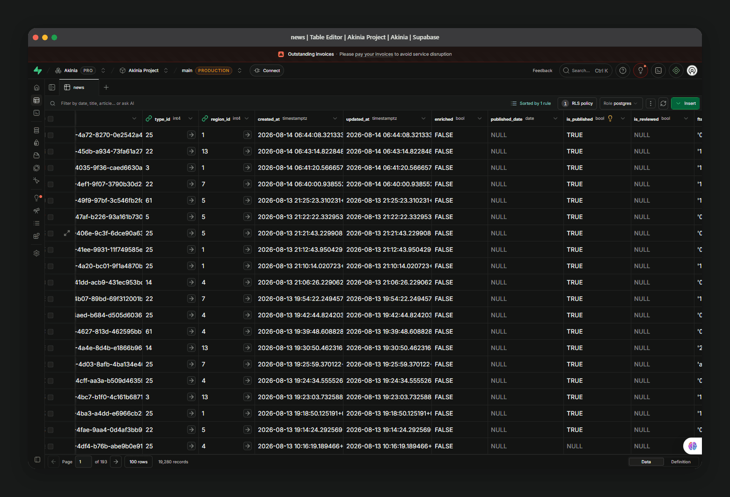The height and width of the screenshot is (497, 730).
Task: Open the AI brain floating button
Action: click(x=693, y=446)
